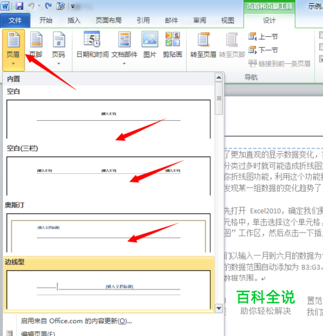Click the Word application icon
Viewport: 323px width, 336px height.
[x=5, y=6]
